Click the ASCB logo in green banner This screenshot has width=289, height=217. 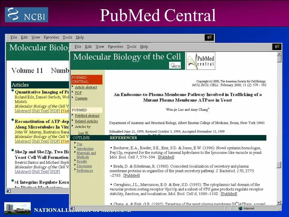175,65
